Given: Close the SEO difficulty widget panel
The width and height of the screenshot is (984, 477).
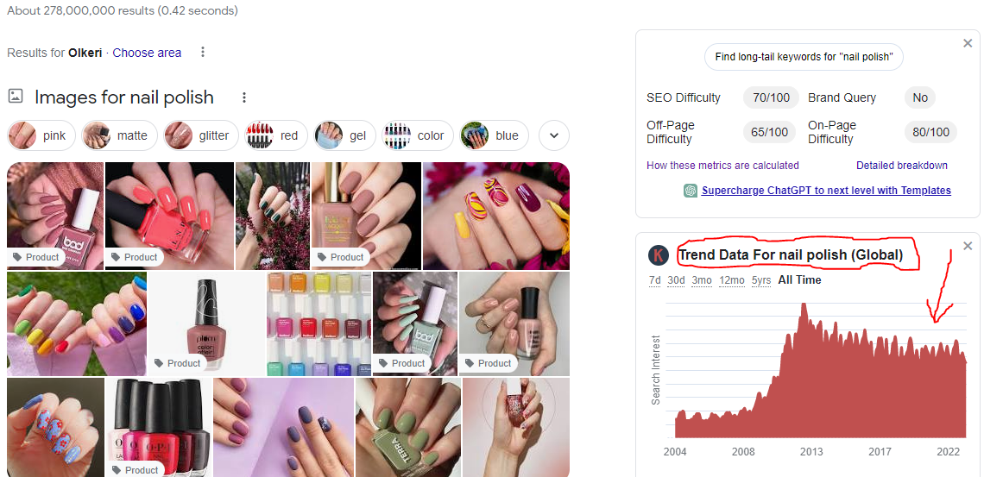Looking at the screenshot, I should [967, 43].
